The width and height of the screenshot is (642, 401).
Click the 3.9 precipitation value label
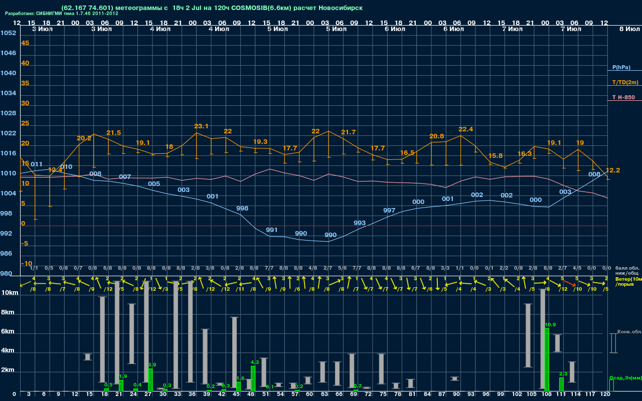coord(152,365)
